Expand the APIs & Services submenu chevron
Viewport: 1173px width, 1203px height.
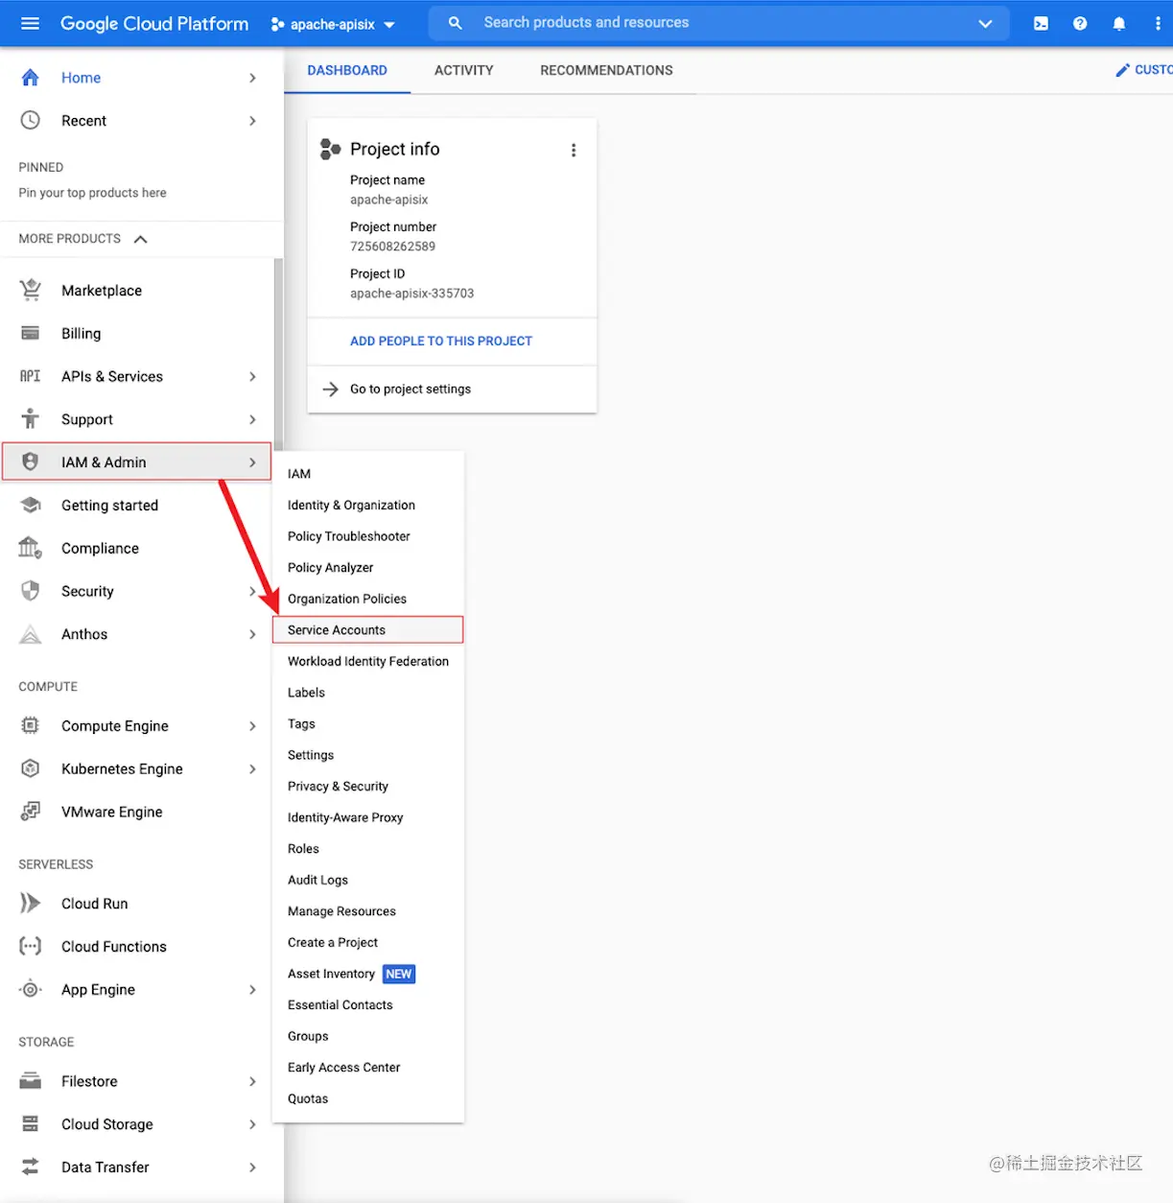(252, 376)
